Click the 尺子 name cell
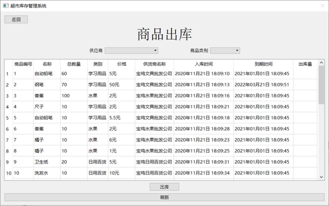This screenshot has height=206, width=329. click(x=47, y=107)
